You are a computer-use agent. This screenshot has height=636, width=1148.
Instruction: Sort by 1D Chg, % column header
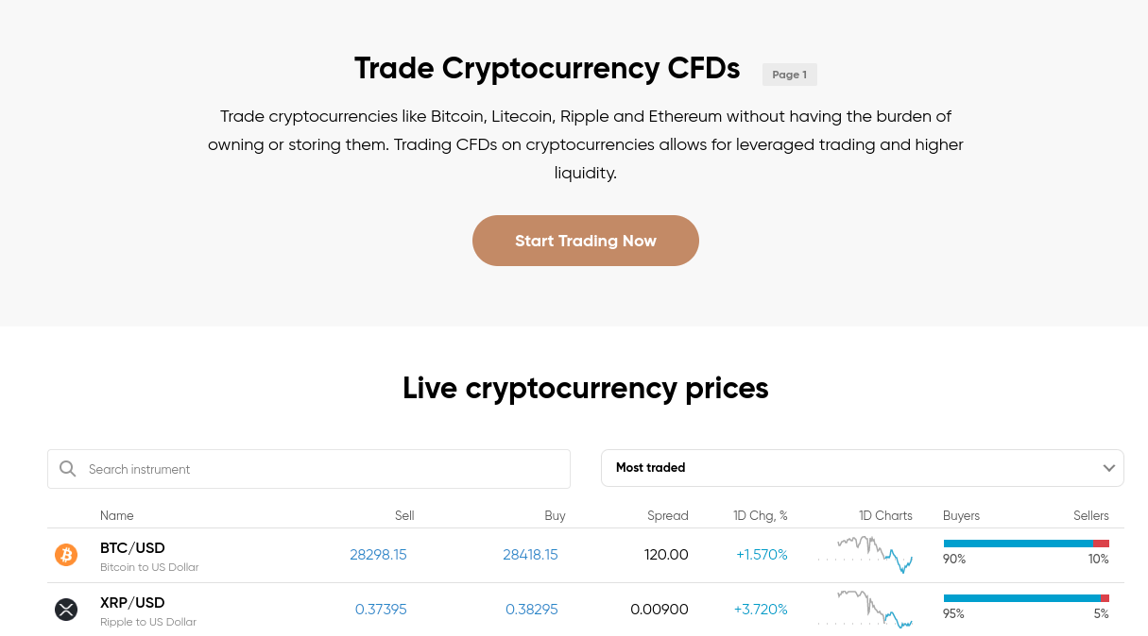click(761, 515)
